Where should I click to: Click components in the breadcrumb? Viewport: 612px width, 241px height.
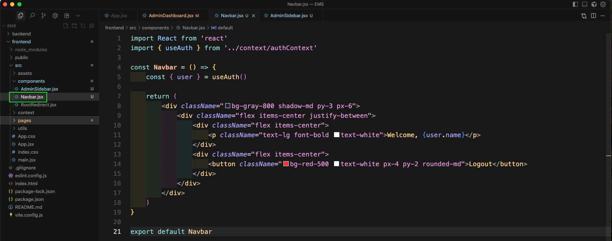(x=155, y=28)
